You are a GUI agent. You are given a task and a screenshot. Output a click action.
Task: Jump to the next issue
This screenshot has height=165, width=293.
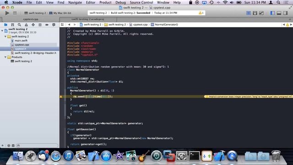tap(291, 24)
